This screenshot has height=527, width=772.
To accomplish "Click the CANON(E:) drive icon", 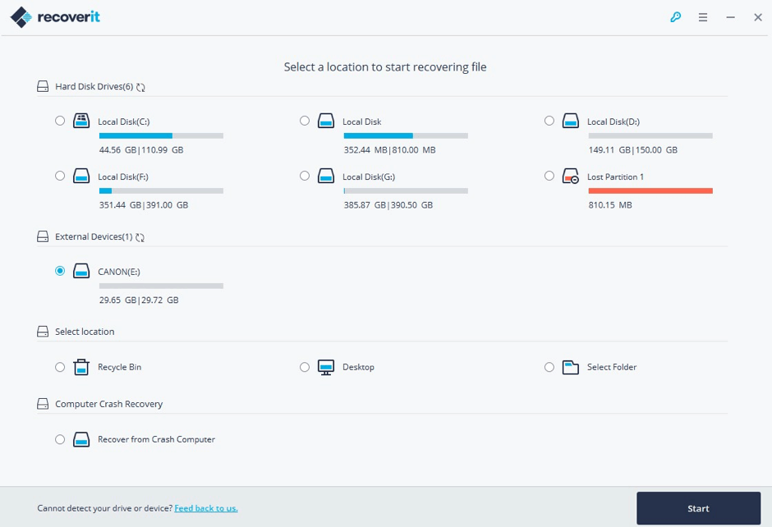I will click(81, 271).
